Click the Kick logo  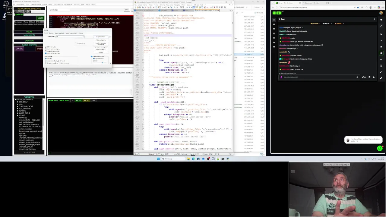pyautogui.click(x=277, y=13)
